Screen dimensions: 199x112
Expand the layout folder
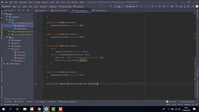[9, 43]
